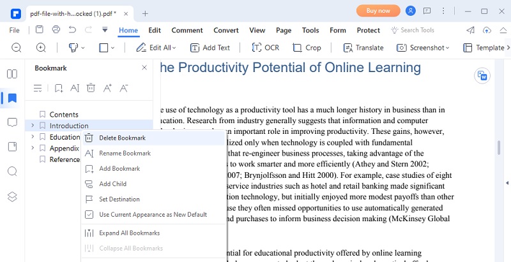Toggle Use Current Appearance as New Default
511x262 pixels.
[x=153, y=215]
